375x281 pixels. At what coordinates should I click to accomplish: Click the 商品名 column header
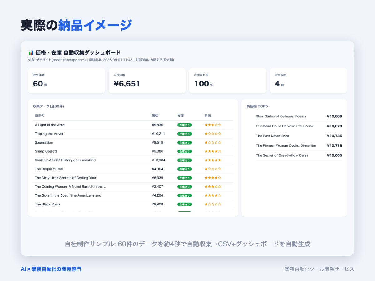40,116
